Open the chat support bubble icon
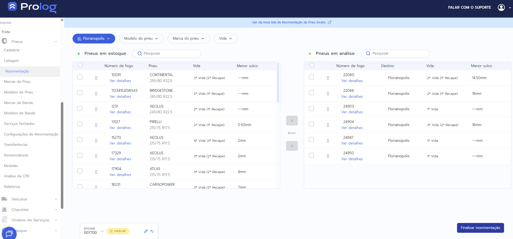This screenshot has height=239, width=513. [9, 233]
